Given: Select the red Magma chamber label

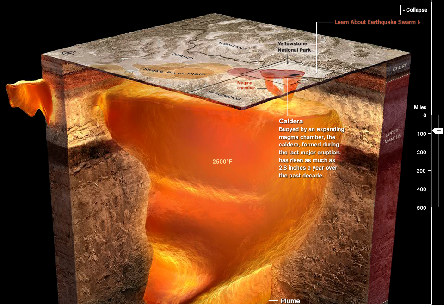Looking at the screenshot, I should [x=245, y=85].
